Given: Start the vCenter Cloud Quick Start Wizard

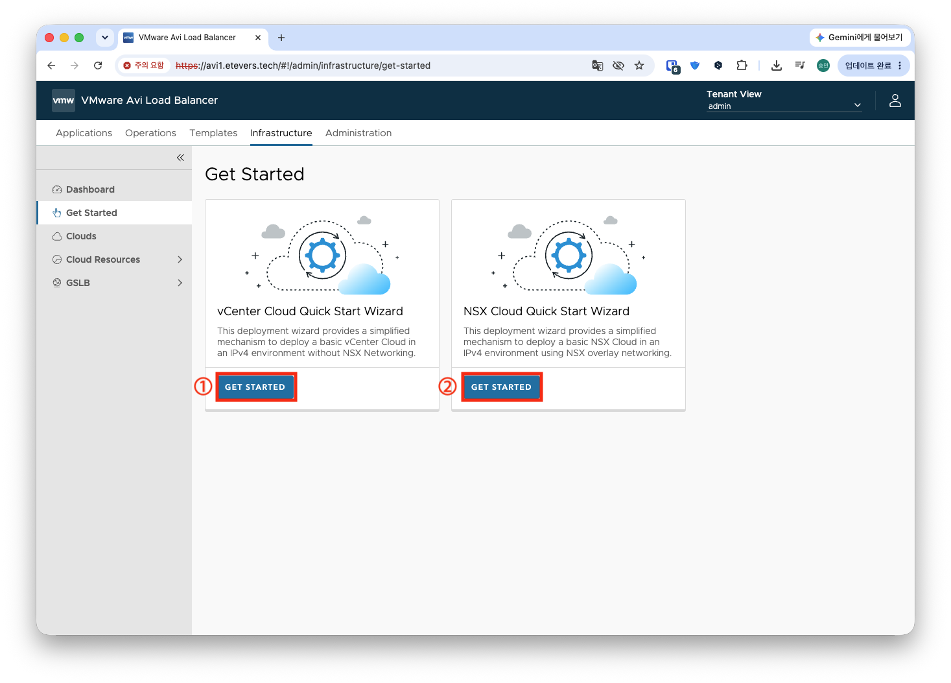Looking at the screenshot, I should click(255, 387).
